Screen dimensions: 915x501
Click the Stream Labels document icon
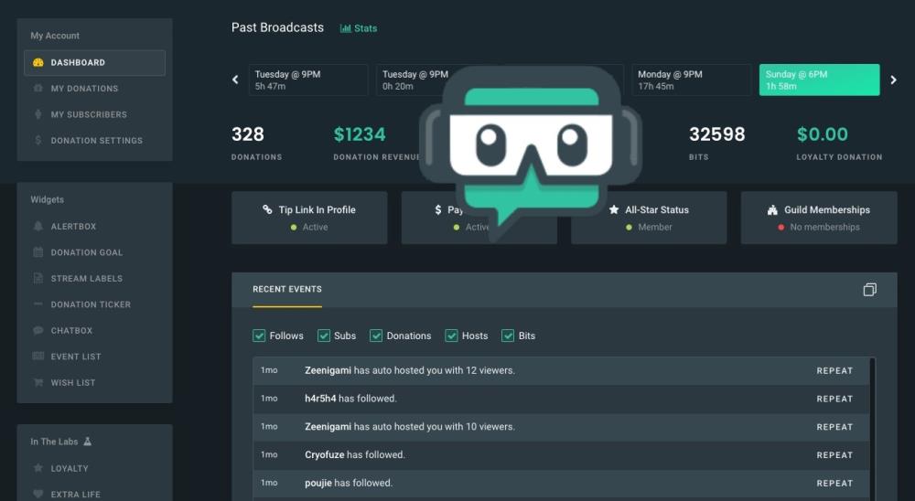(38, 278)
